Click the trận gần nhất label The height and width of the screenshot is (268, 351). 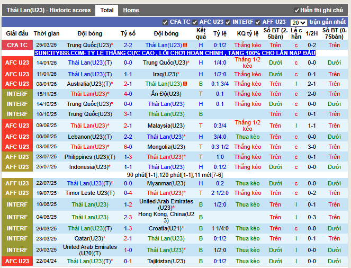(328, 22)
